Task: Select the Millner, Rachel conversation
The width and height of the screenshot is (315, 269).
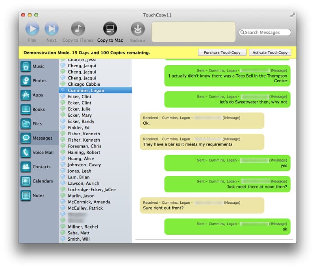Action: (x=95, y=227)
